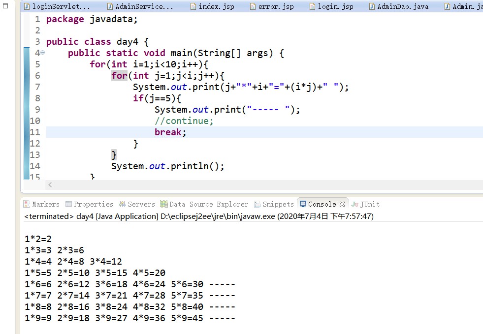This screenshot has height=334, width=483.
Task: Minimize the left side panel
Action: click(x=5, y=5)
